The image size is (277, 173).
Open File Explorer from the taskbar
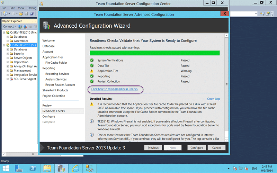[x=47, y=169]
